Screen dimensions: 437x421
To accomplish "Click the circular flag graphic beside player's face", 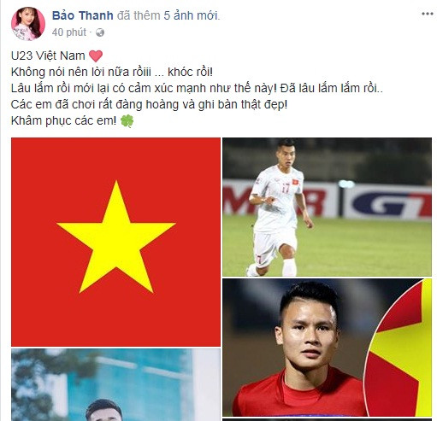I will [x=399, y=348].
